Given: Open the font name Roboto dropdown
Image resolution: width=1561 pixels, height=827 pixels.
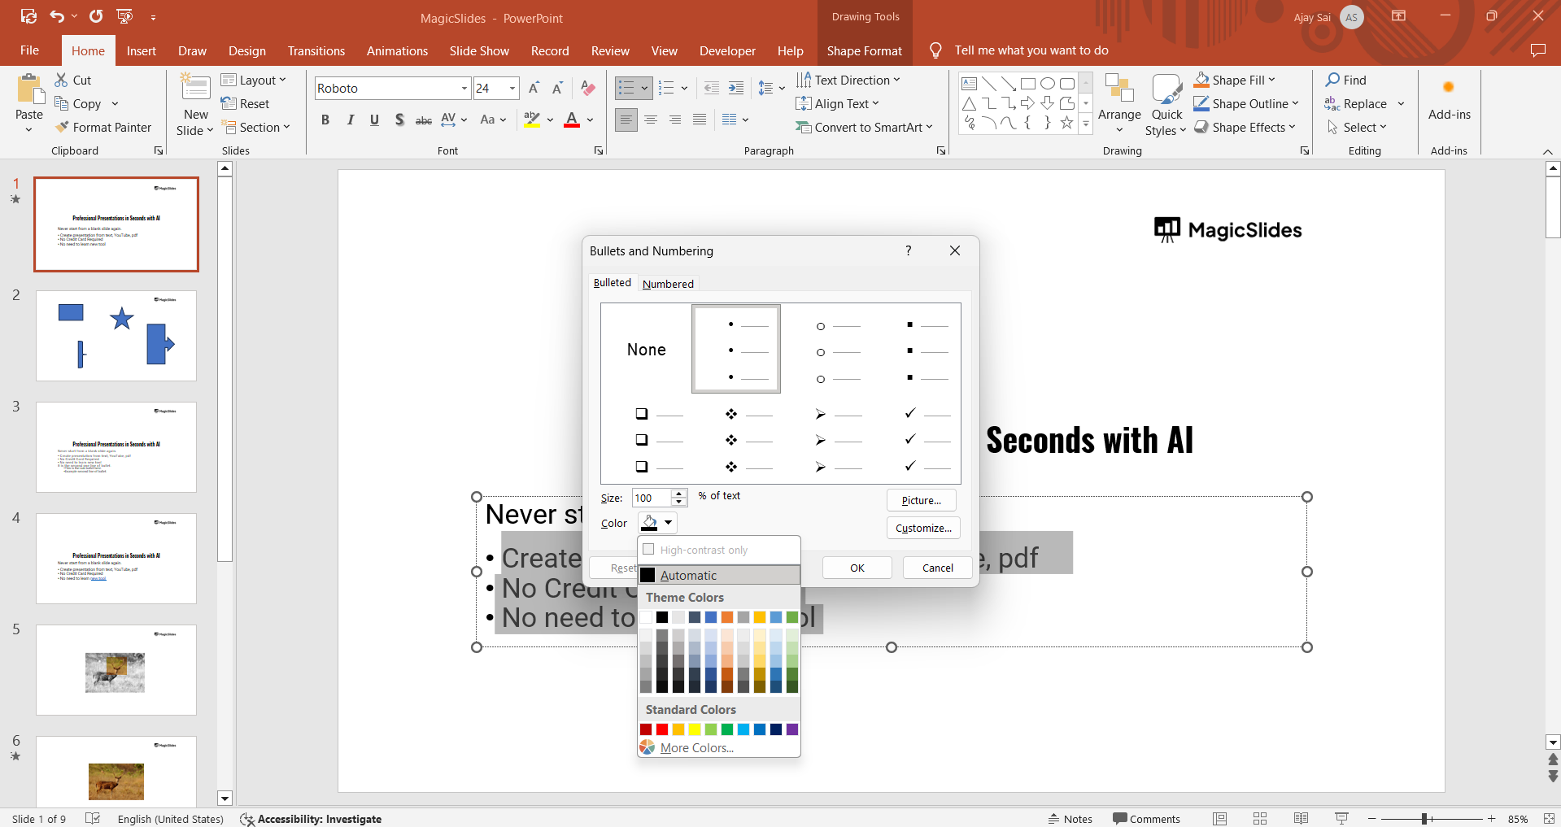Looking at the screenshot, I should 464,89.
